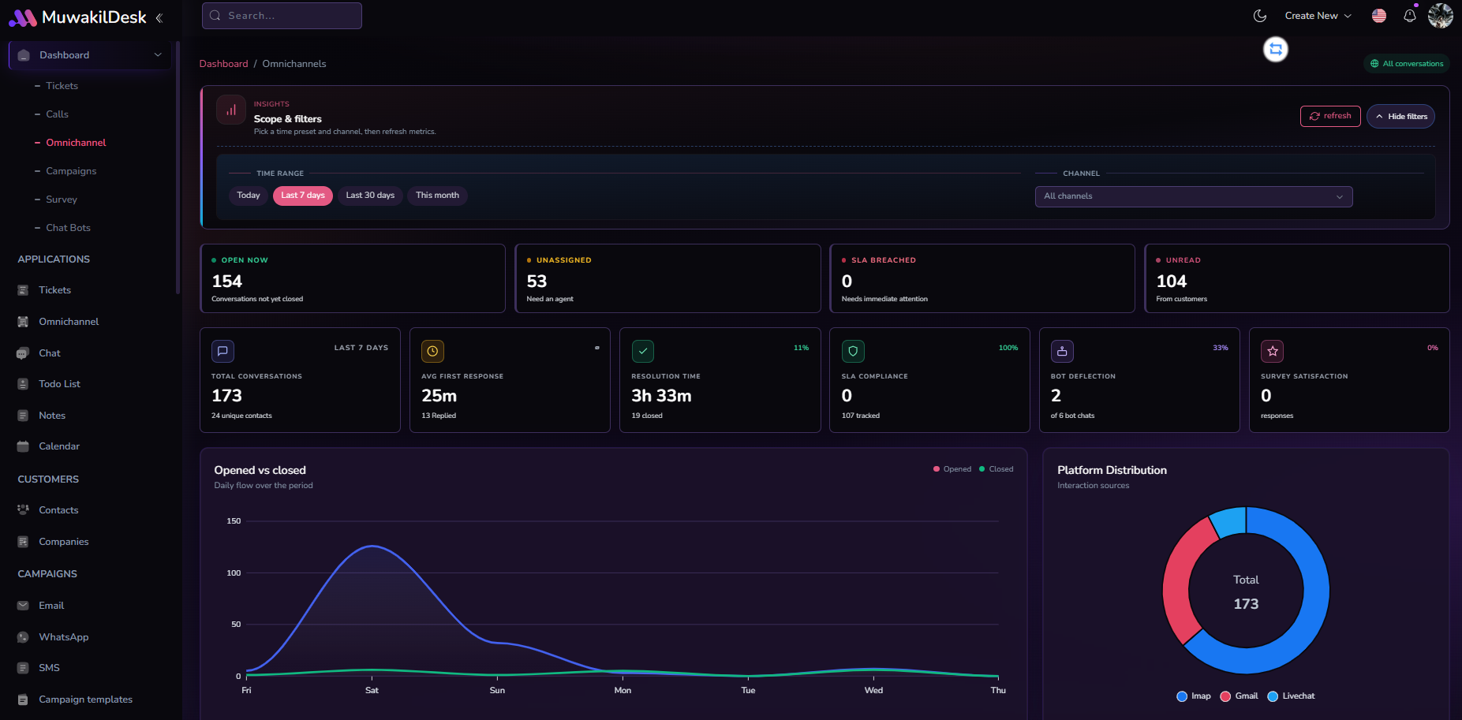Screen dimensions: 1462x720
Task: Expand the Dashboard sidebar menu
Action: 90,55
